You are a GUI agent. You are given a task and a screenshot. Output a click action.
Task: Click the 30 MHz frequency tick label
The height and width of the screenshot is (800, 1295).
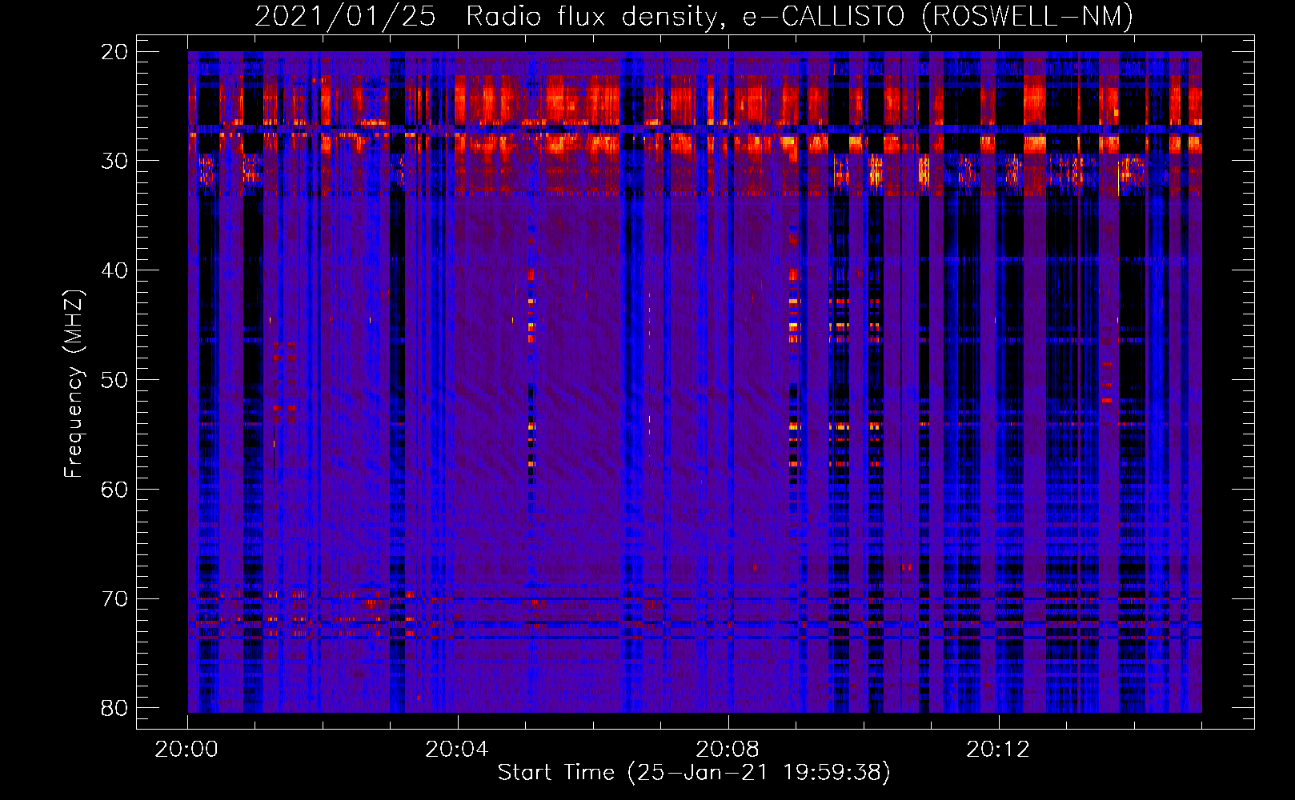click(114, 161)
